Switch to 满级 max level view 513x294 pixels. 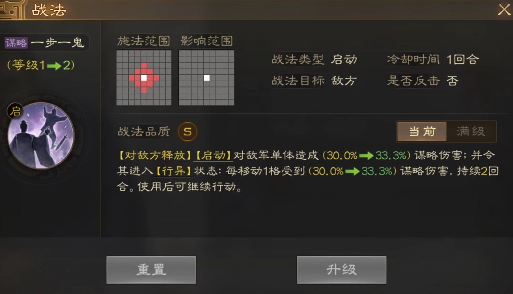click(x=471, y=132)
